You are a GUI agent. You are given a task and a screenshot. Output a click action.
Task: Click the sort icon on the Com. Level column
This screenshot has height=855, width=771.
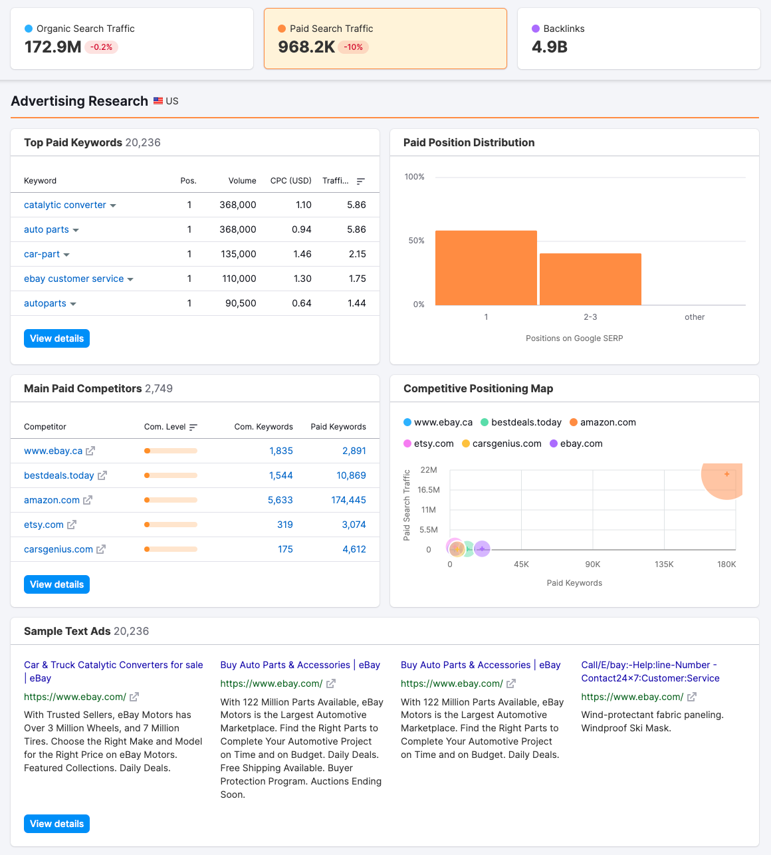click(x=193, y=426)
